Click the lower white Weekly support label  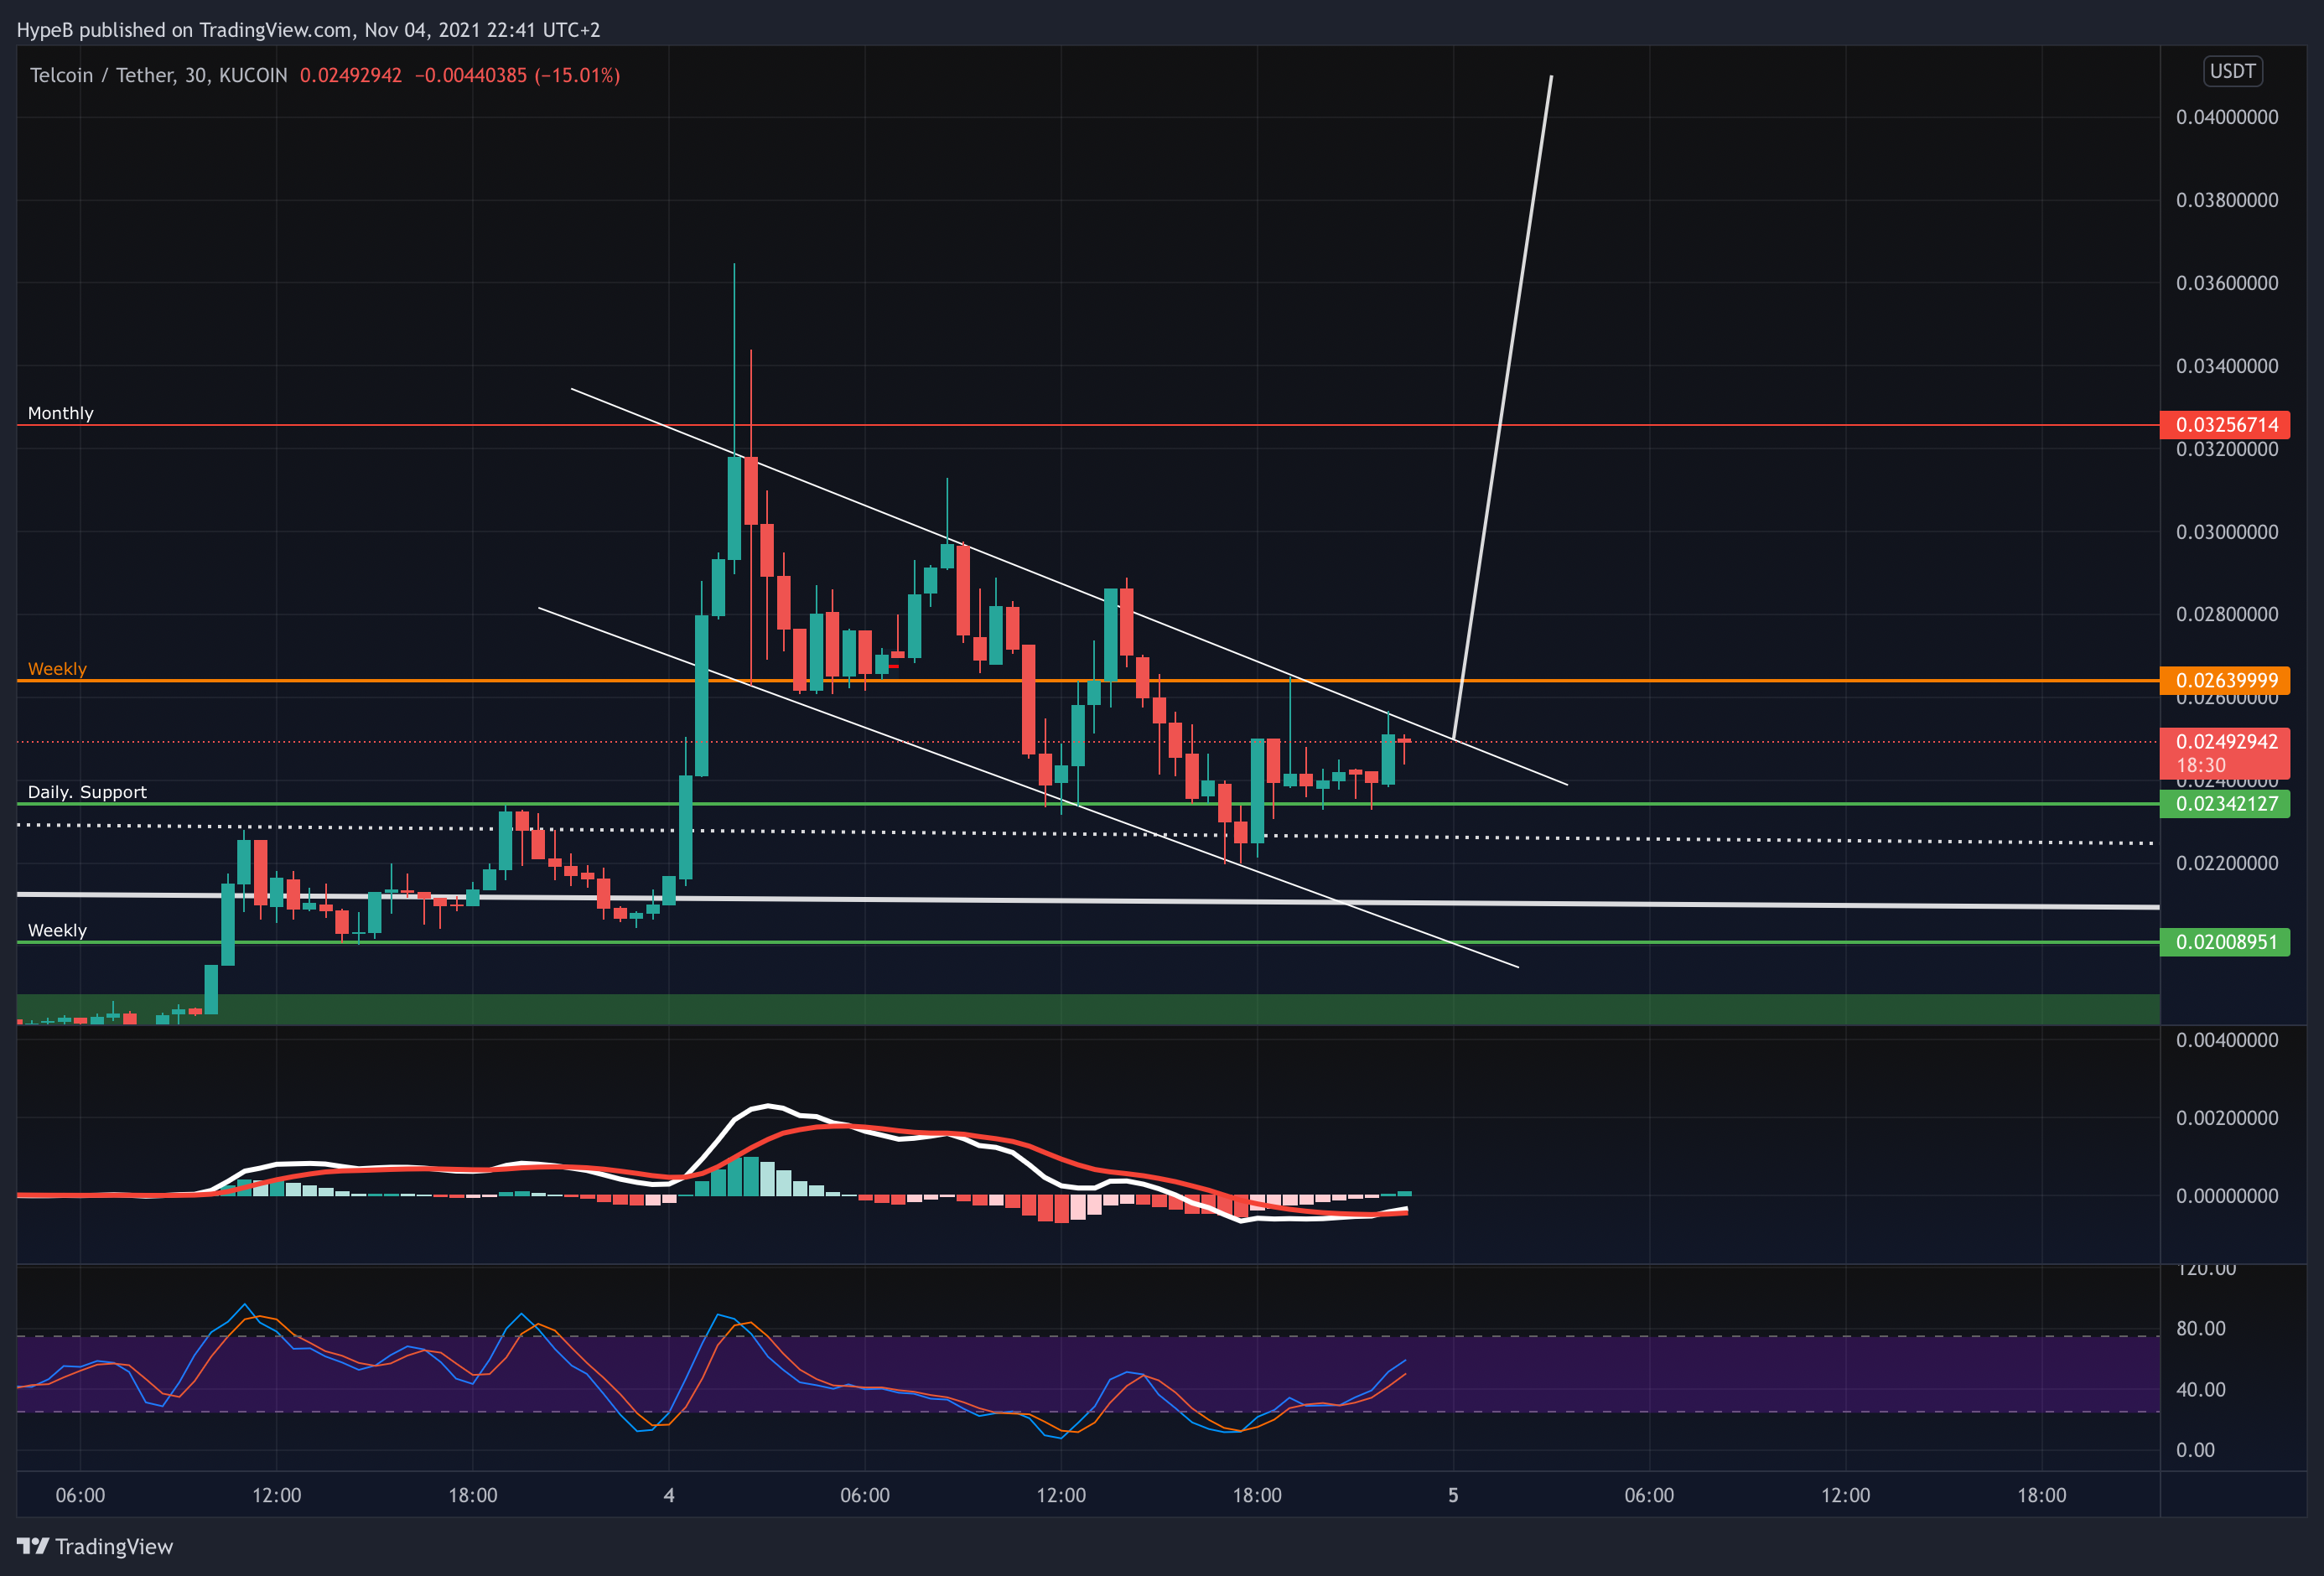click(x=57, y=930)
